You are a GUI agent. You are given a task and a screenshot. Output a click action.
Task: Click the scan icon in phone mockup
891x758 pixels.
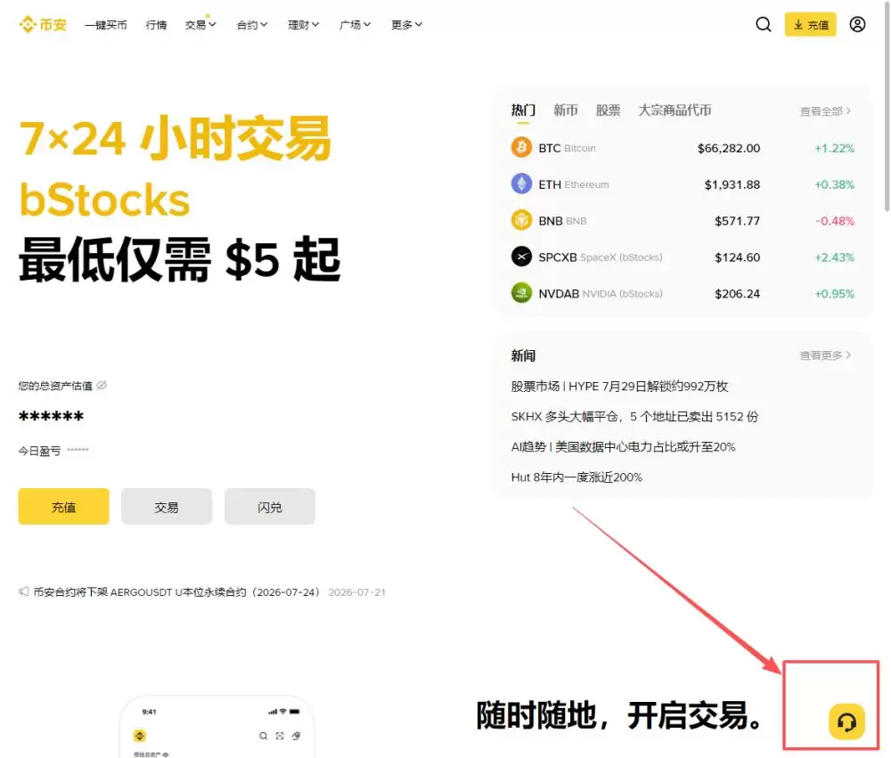tap(280, 736)
